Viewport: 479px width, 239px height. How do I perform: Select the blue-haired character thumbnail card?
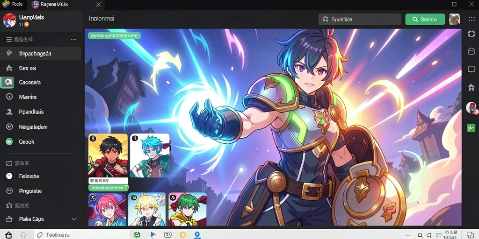point(150,155)
